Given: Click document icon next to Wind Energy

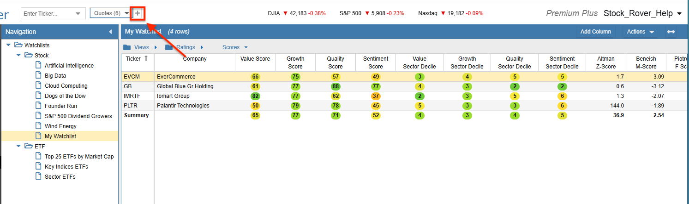Looking at the screenshot, I should point(39,126).
